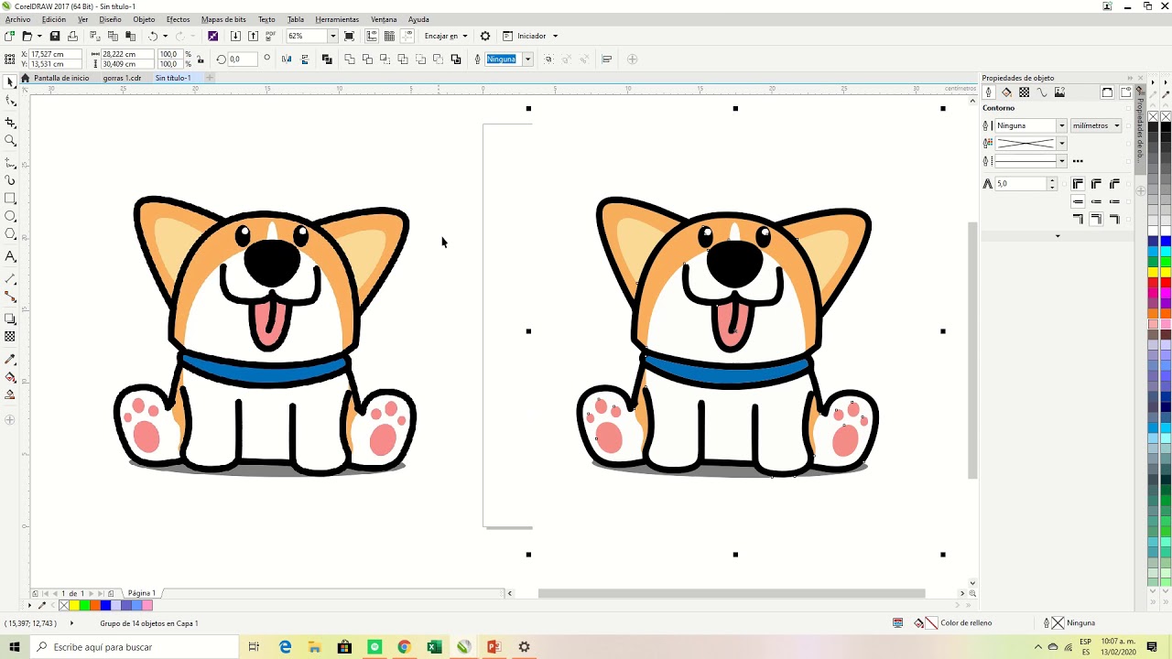Open Align and Distribute icon

click(x=606, y=59)
